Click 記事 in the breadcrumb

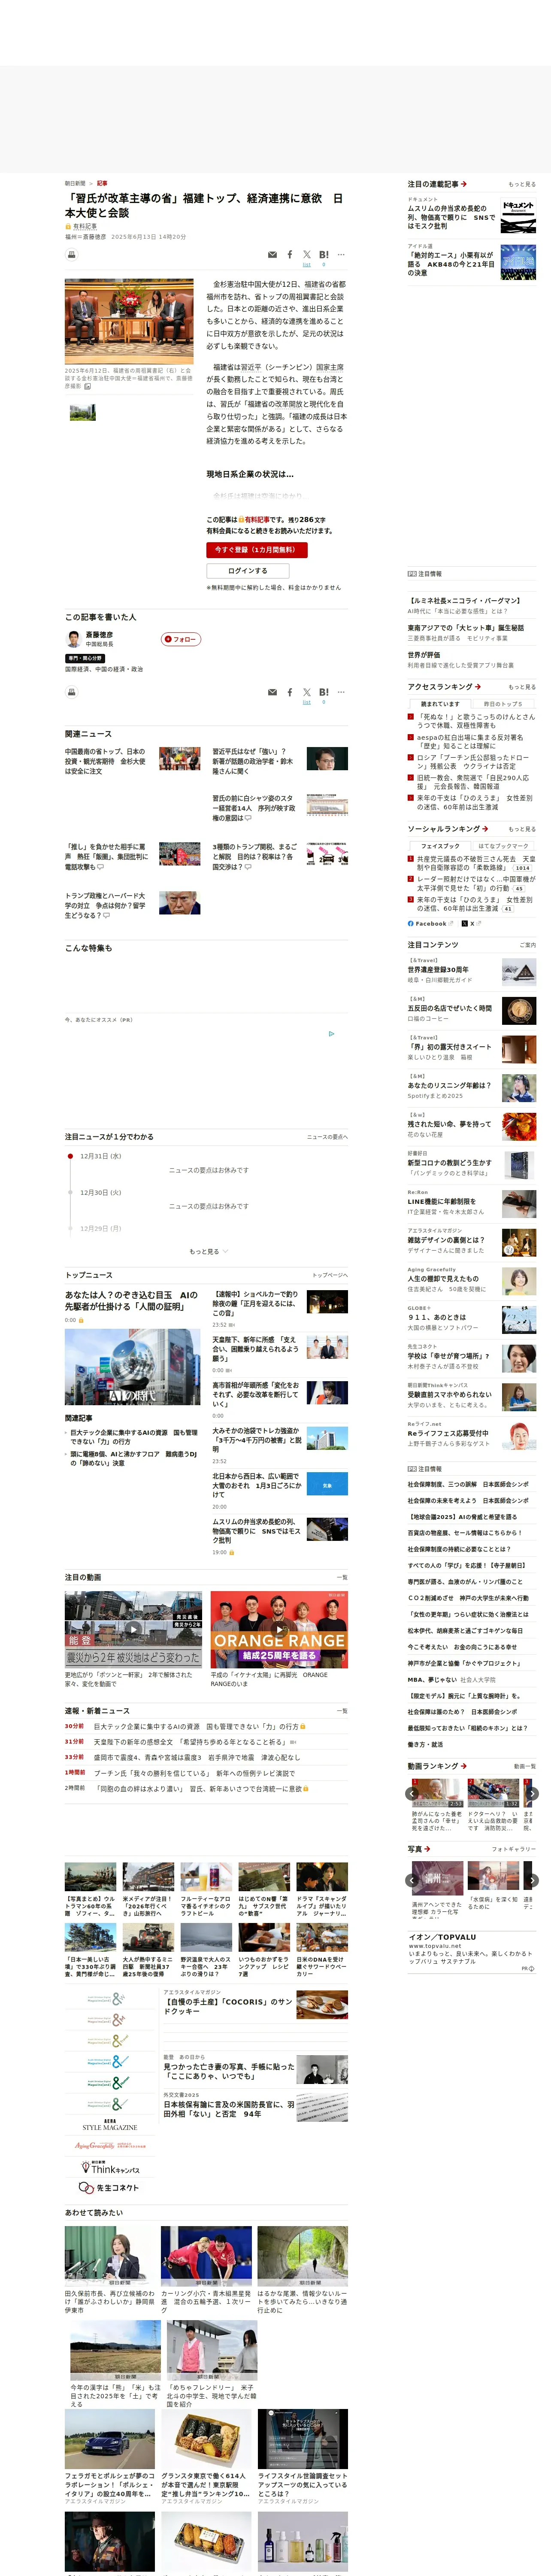point(102,184)
